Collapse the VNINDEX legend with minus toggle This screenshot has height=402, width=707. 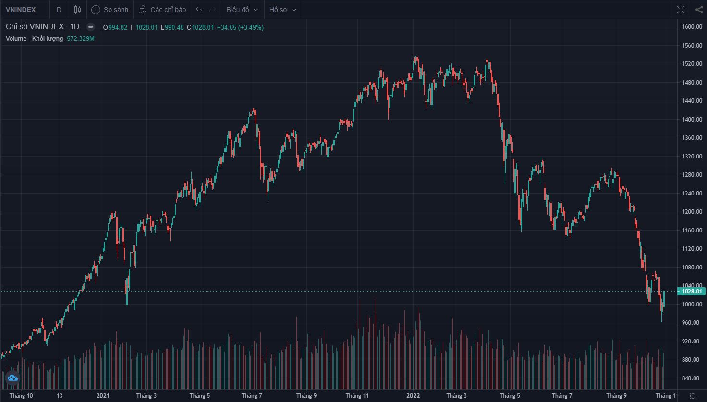point(91,27)
